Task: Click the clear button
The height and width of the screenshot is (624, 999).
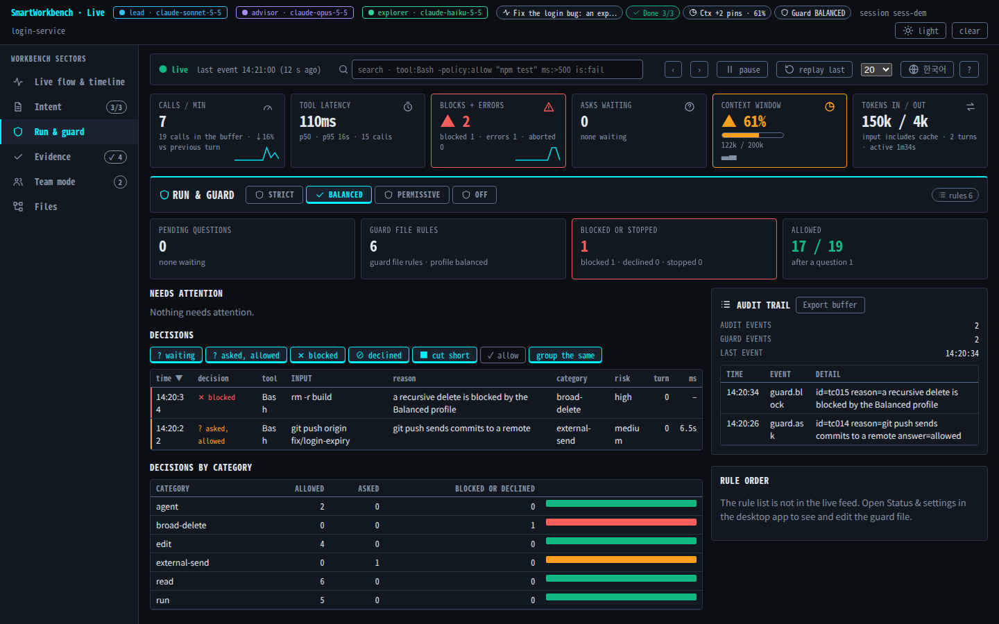Action: pyautogui.click(x=969, y=31)
